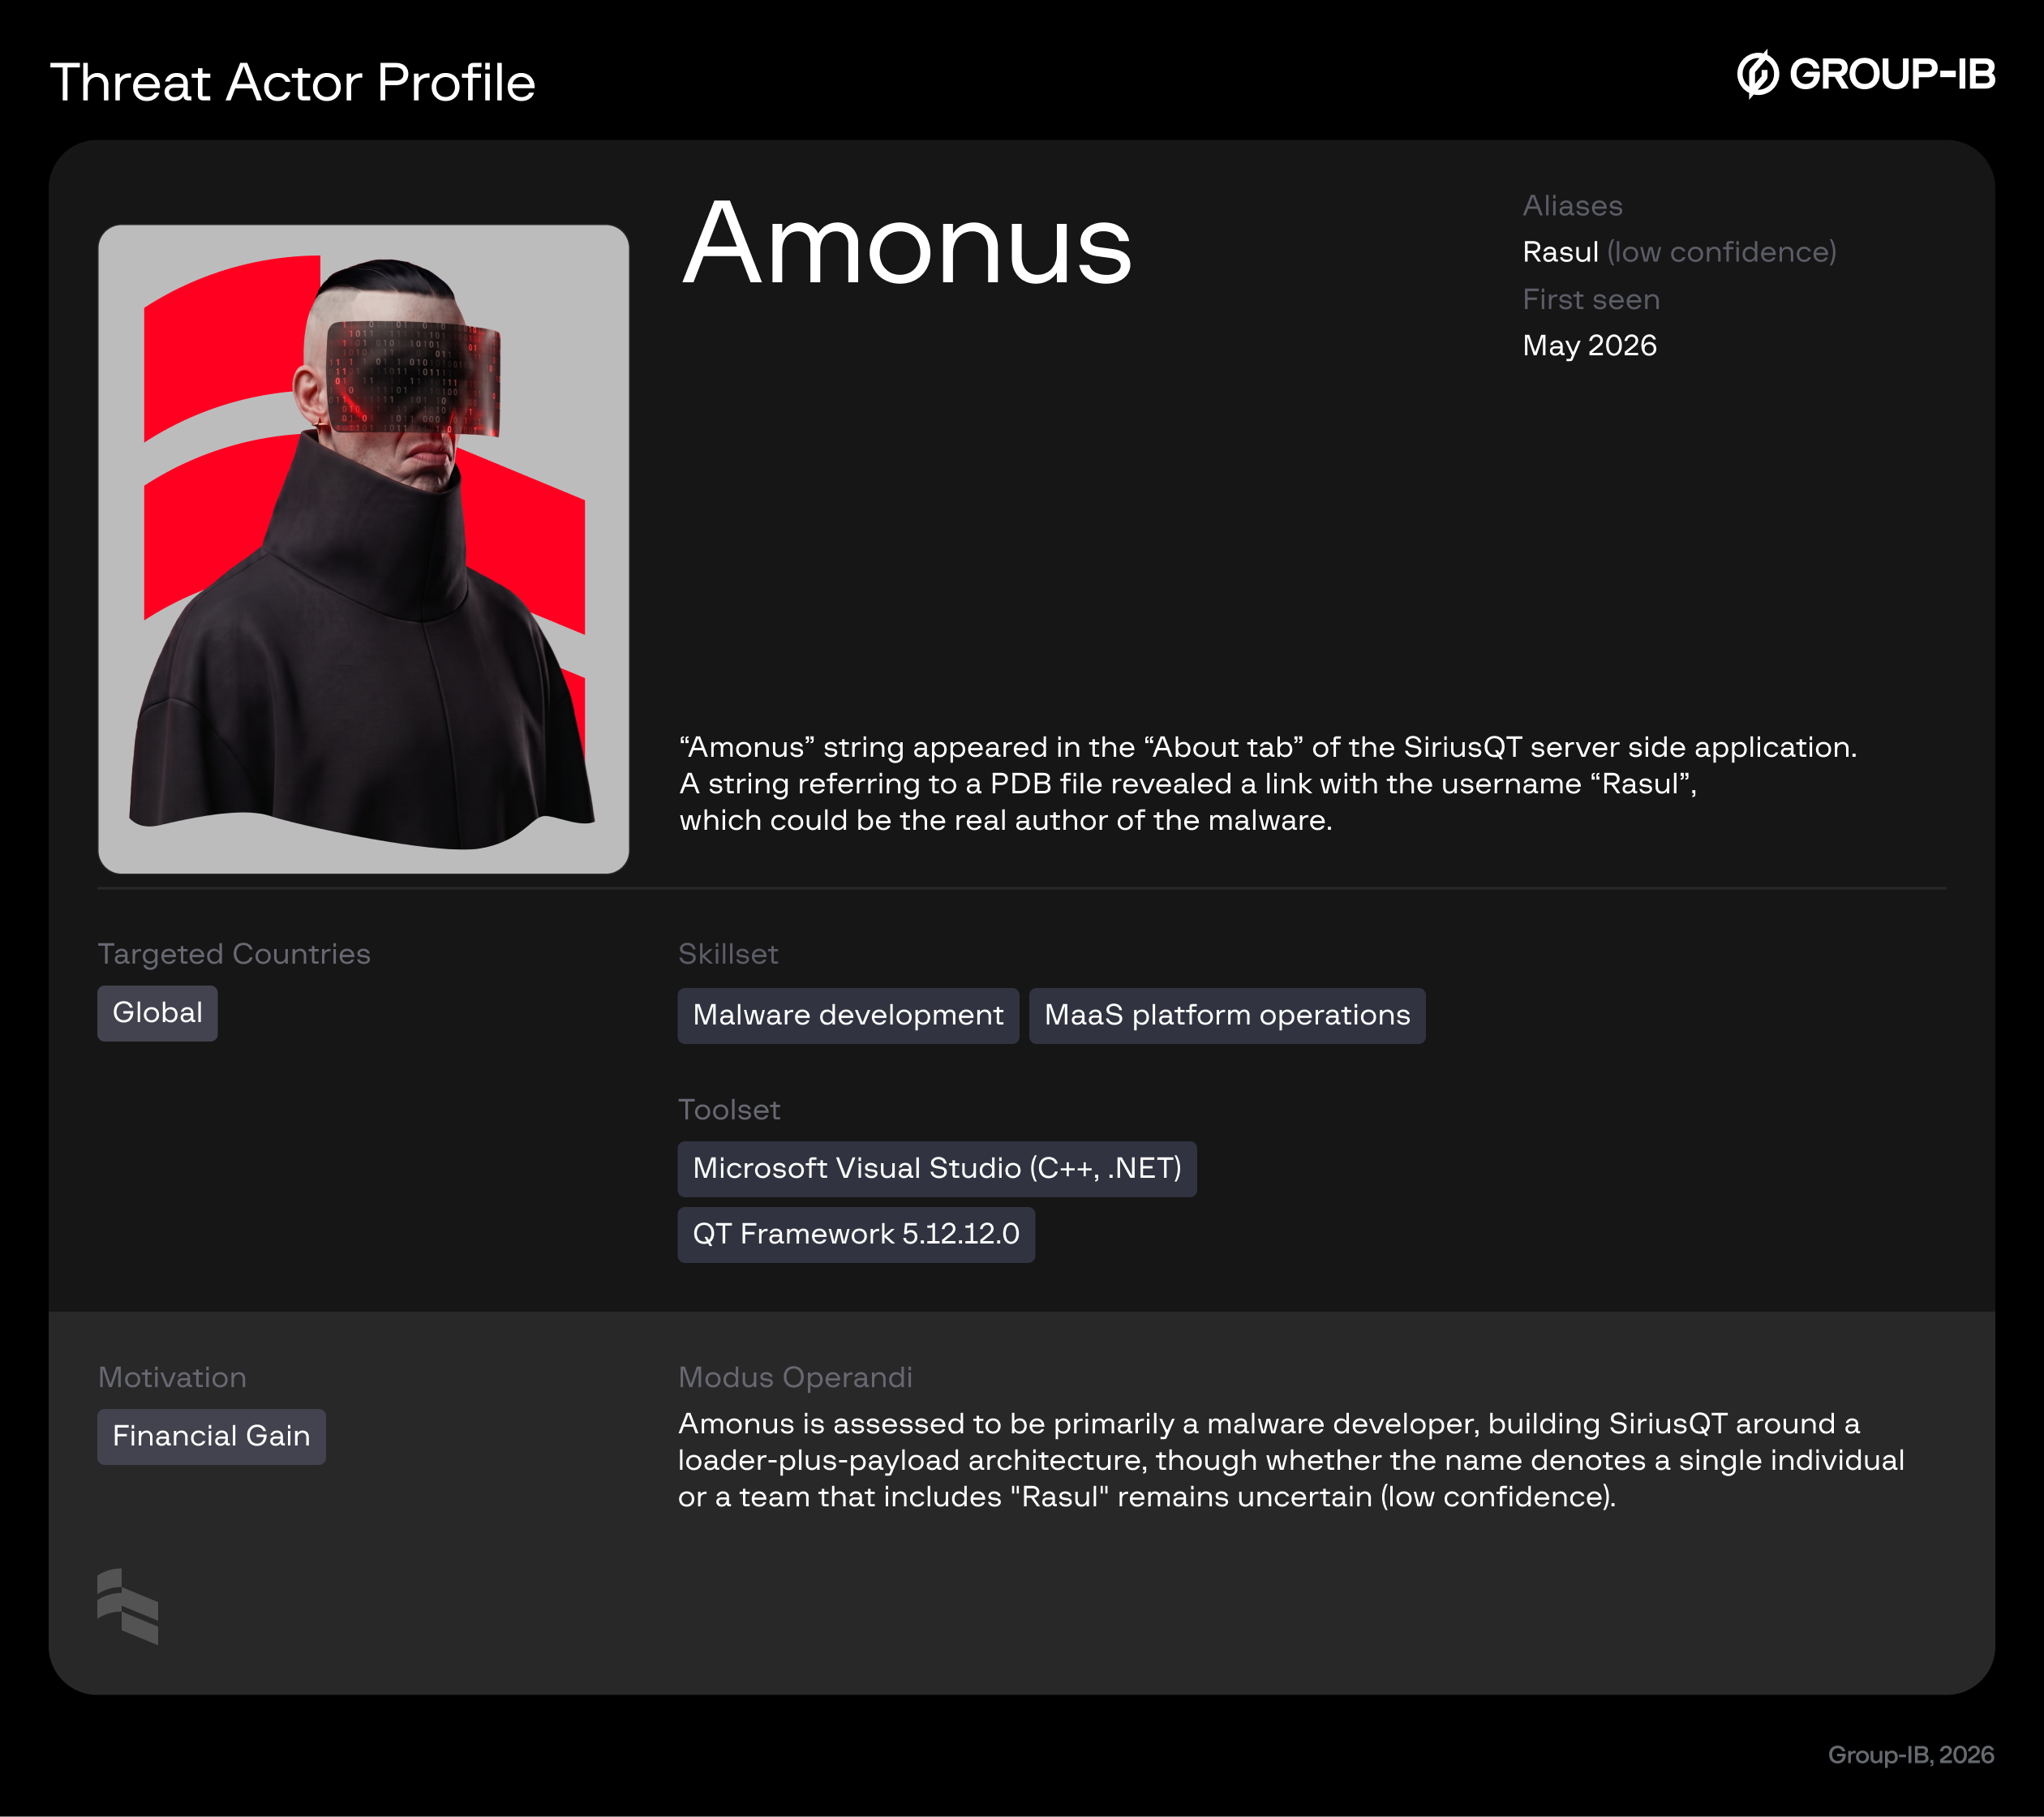Click the grey emblem icon under Motivation
The width and height of the screenshot is (2044, 1817).
[x=128, y=1606]
